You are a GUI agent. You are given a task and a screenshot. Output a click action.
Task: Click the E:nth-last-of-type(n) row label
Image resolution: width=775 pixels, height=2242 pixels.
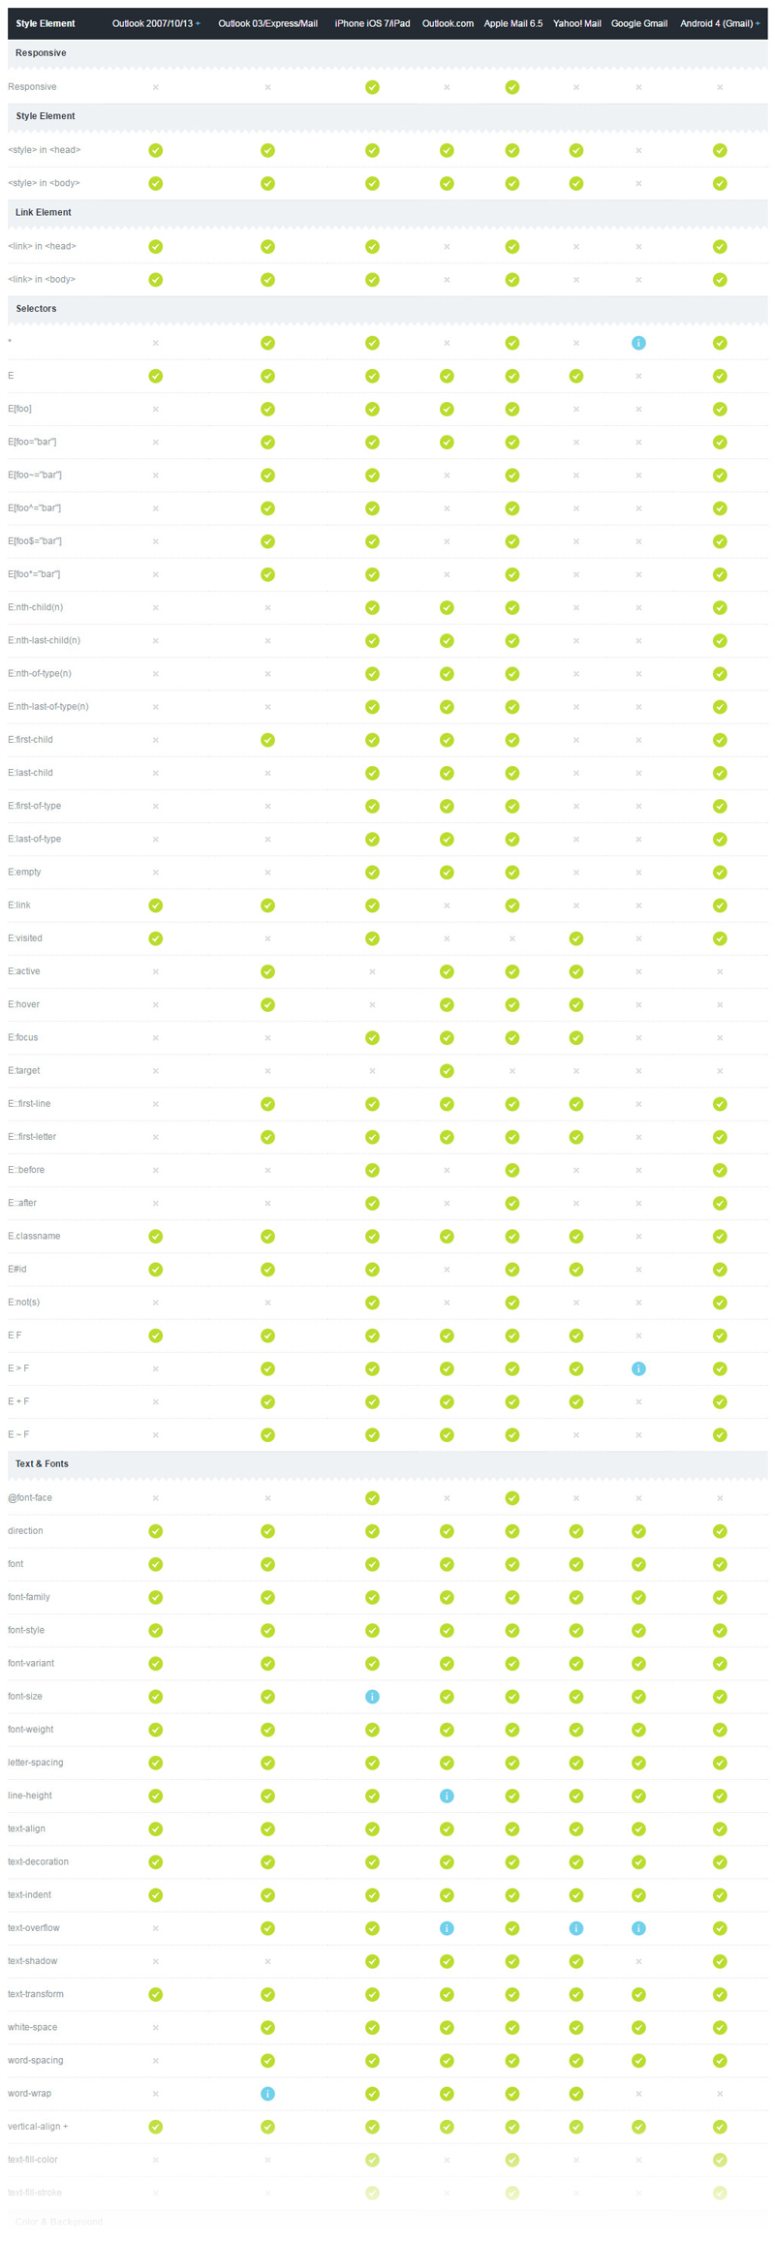(48, 707)
